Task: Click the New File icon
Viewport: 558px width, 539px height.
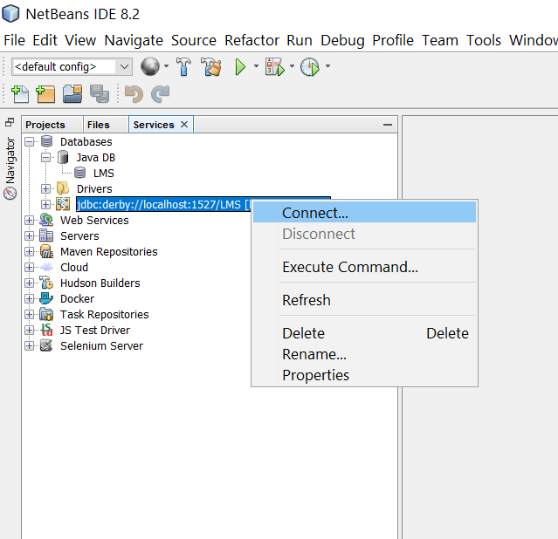Action: coord(20,94)
